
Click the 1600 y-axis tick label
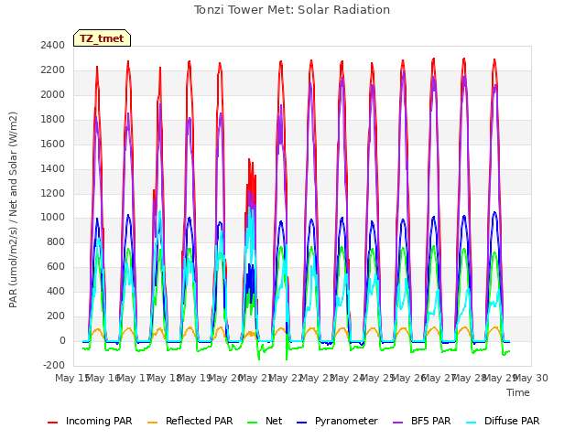click(53, 145)
